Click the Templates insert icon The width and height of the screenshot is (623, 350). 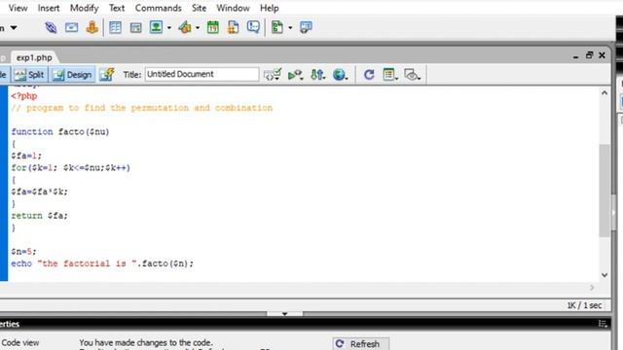click(x=277, y=27)
